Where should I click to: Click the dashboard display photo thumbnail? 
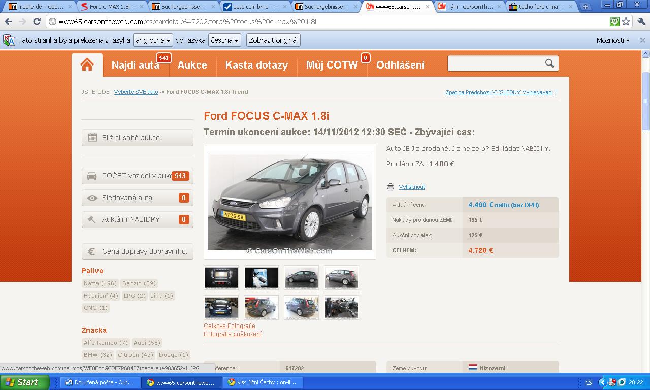point(221,278)
